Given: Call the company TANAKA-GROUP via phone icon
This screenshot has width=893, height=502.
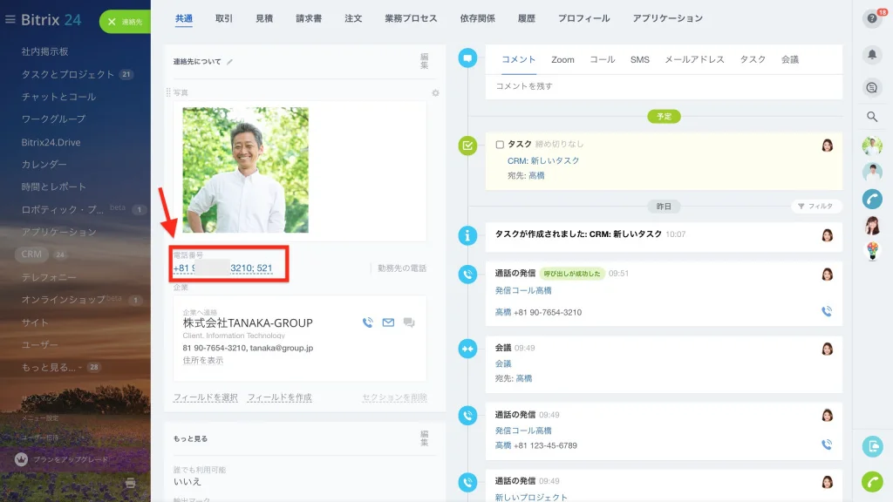Looking at the screenshot, I should (368, 322).
